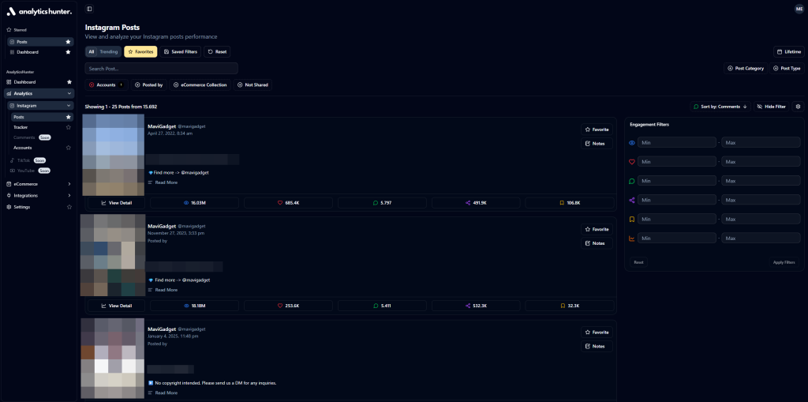This screenshot has height=402, width=808.
Task: Open the view settings gear icon
Action: pyautogui.click(x=799, y=107)
